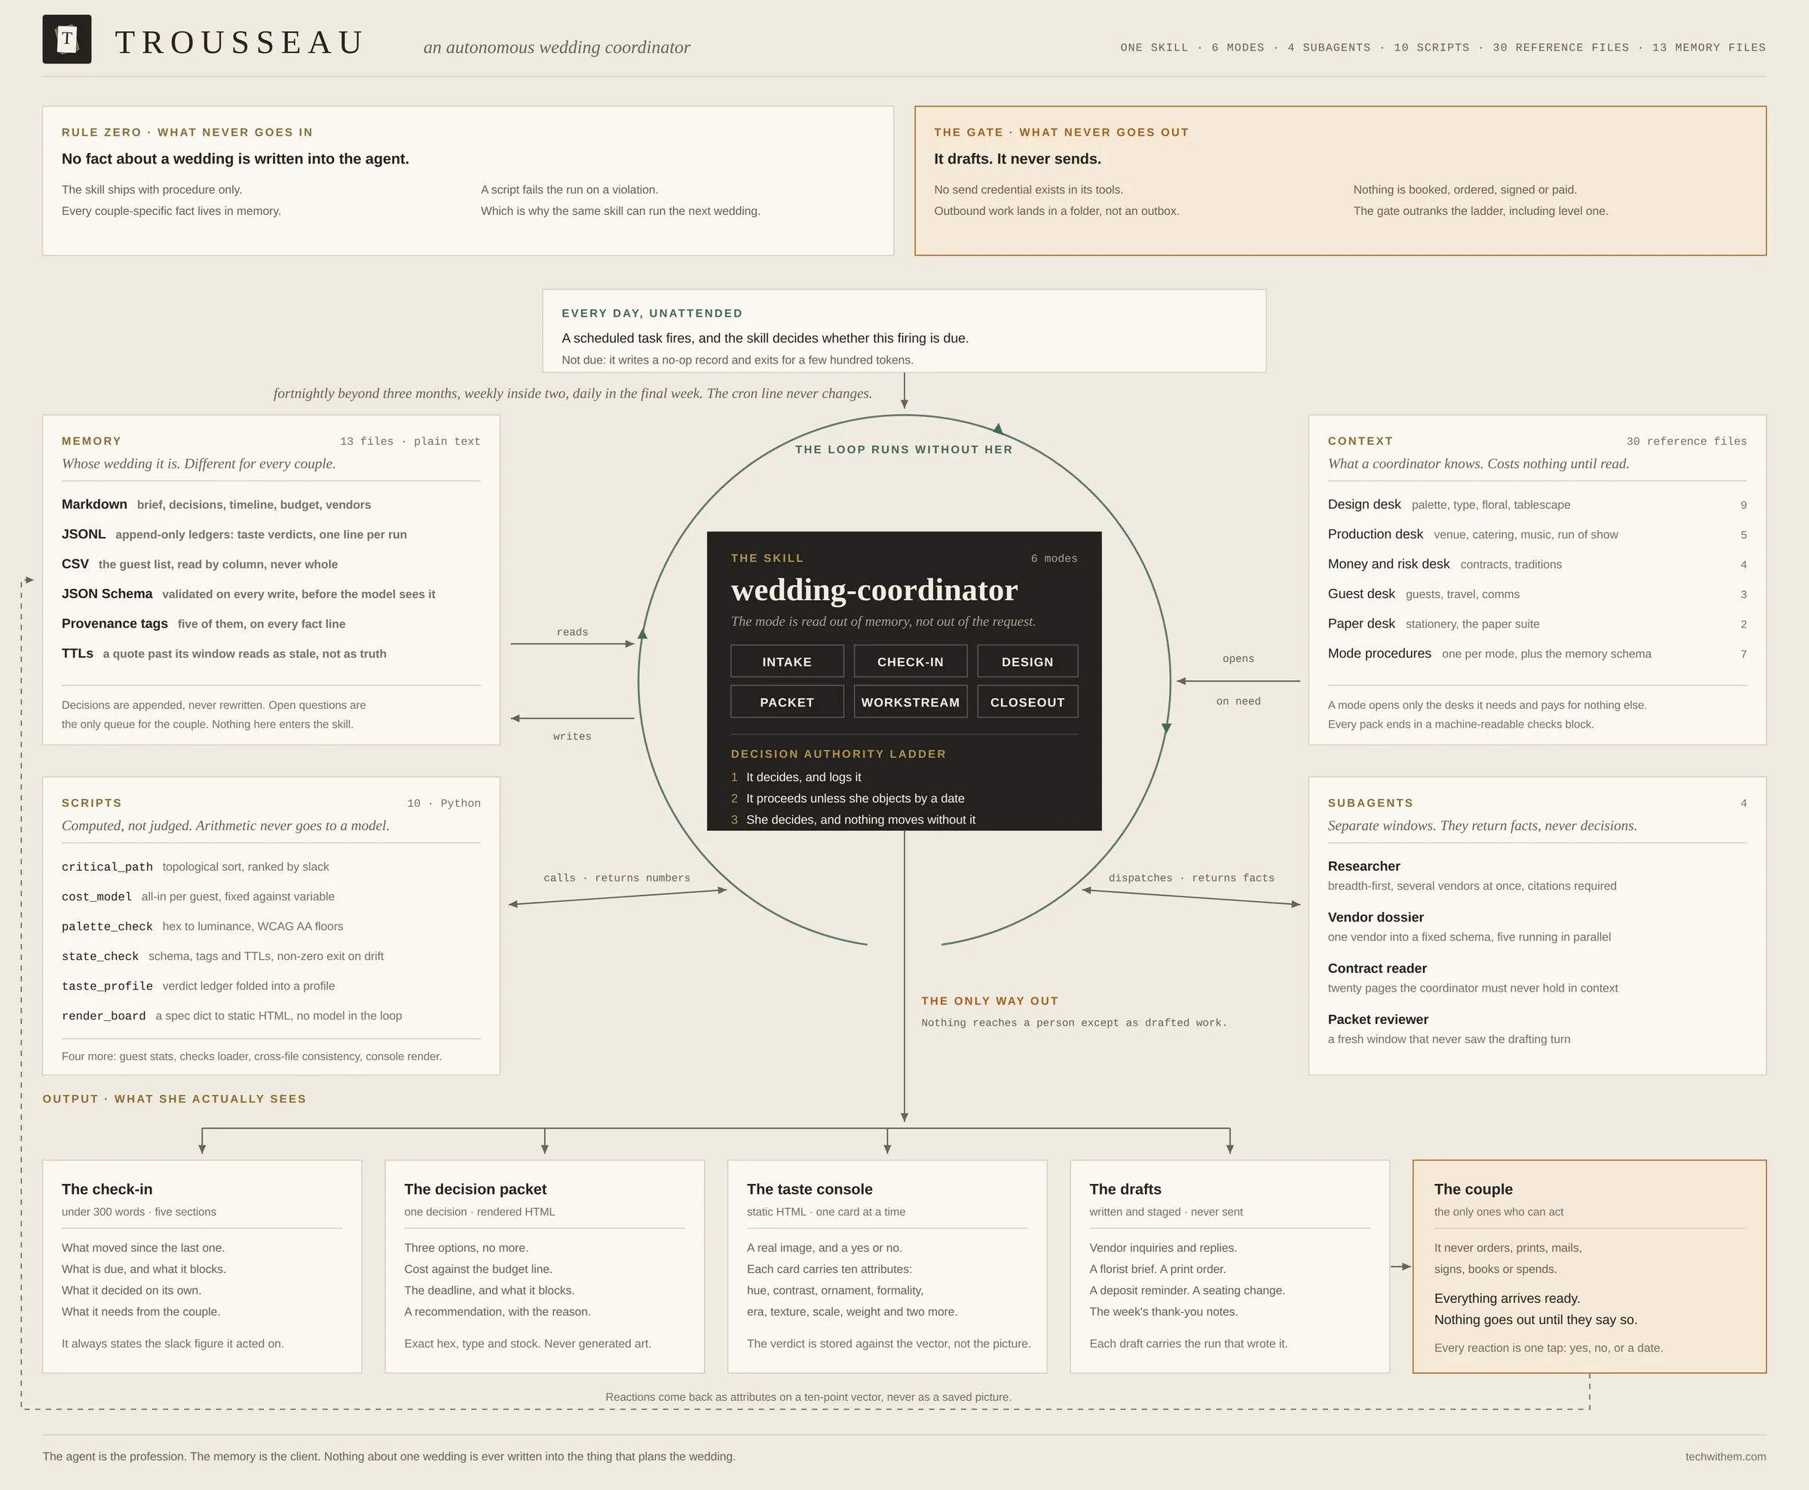Viewport: 1809px width, 1490px height.
Task: Click the Design desk row
Action: (1537, 504)
